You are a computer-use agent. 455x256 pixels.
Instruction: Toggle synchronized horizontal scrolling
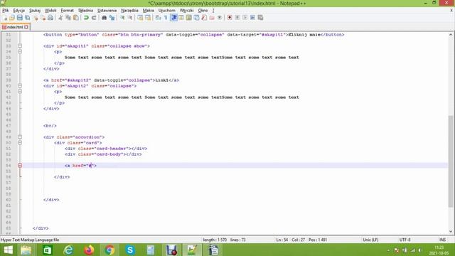[x=148, y=18]
